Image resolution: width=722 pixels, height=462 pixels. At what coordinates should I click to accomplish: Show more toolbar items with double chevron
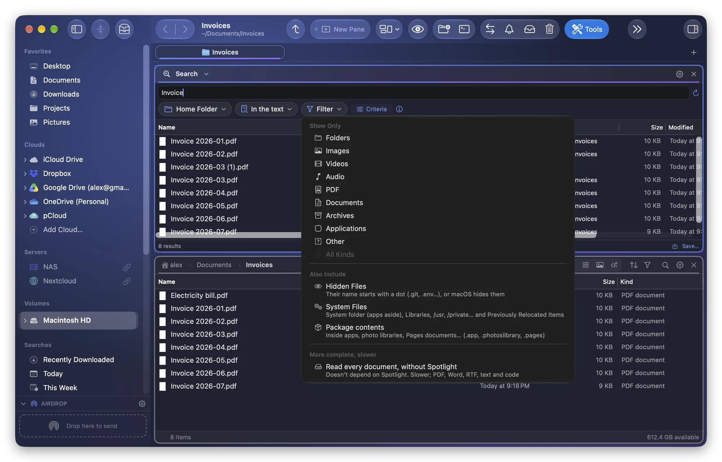coord(637,29)
